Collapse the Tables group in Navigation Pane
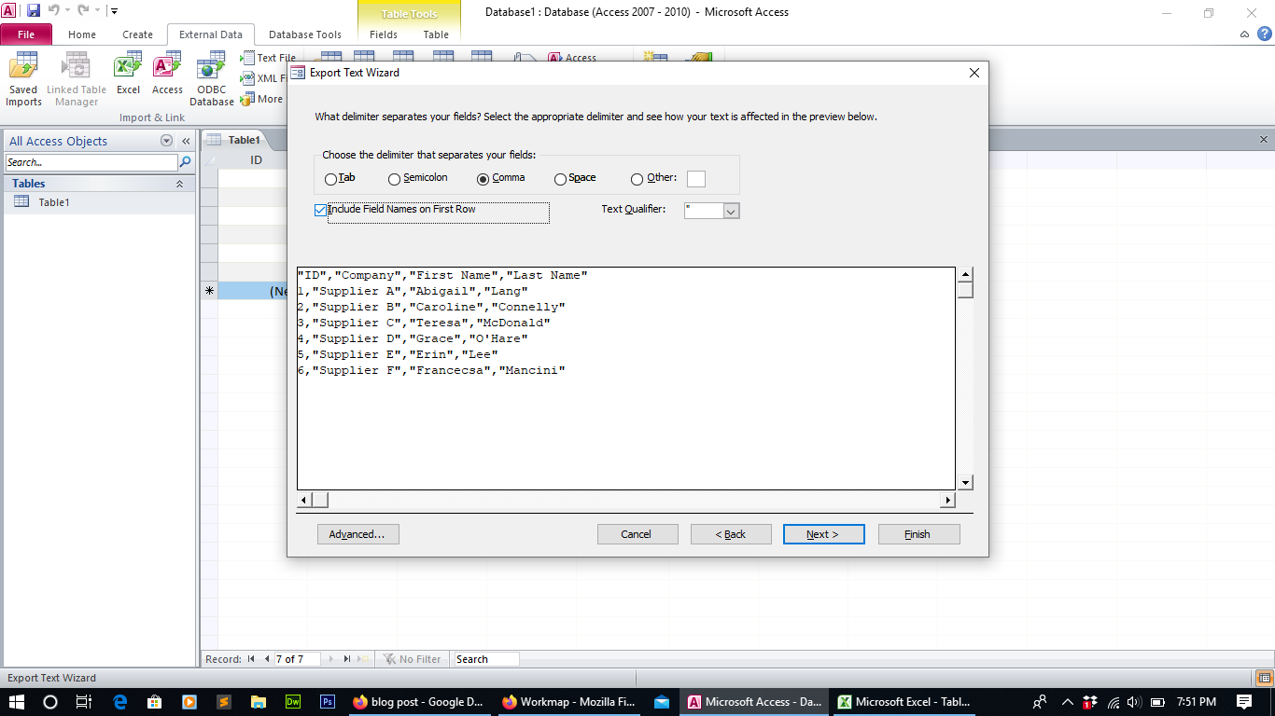Viewport: 1275px width, 716px height. pyautogui.click(x=179, y=184)
